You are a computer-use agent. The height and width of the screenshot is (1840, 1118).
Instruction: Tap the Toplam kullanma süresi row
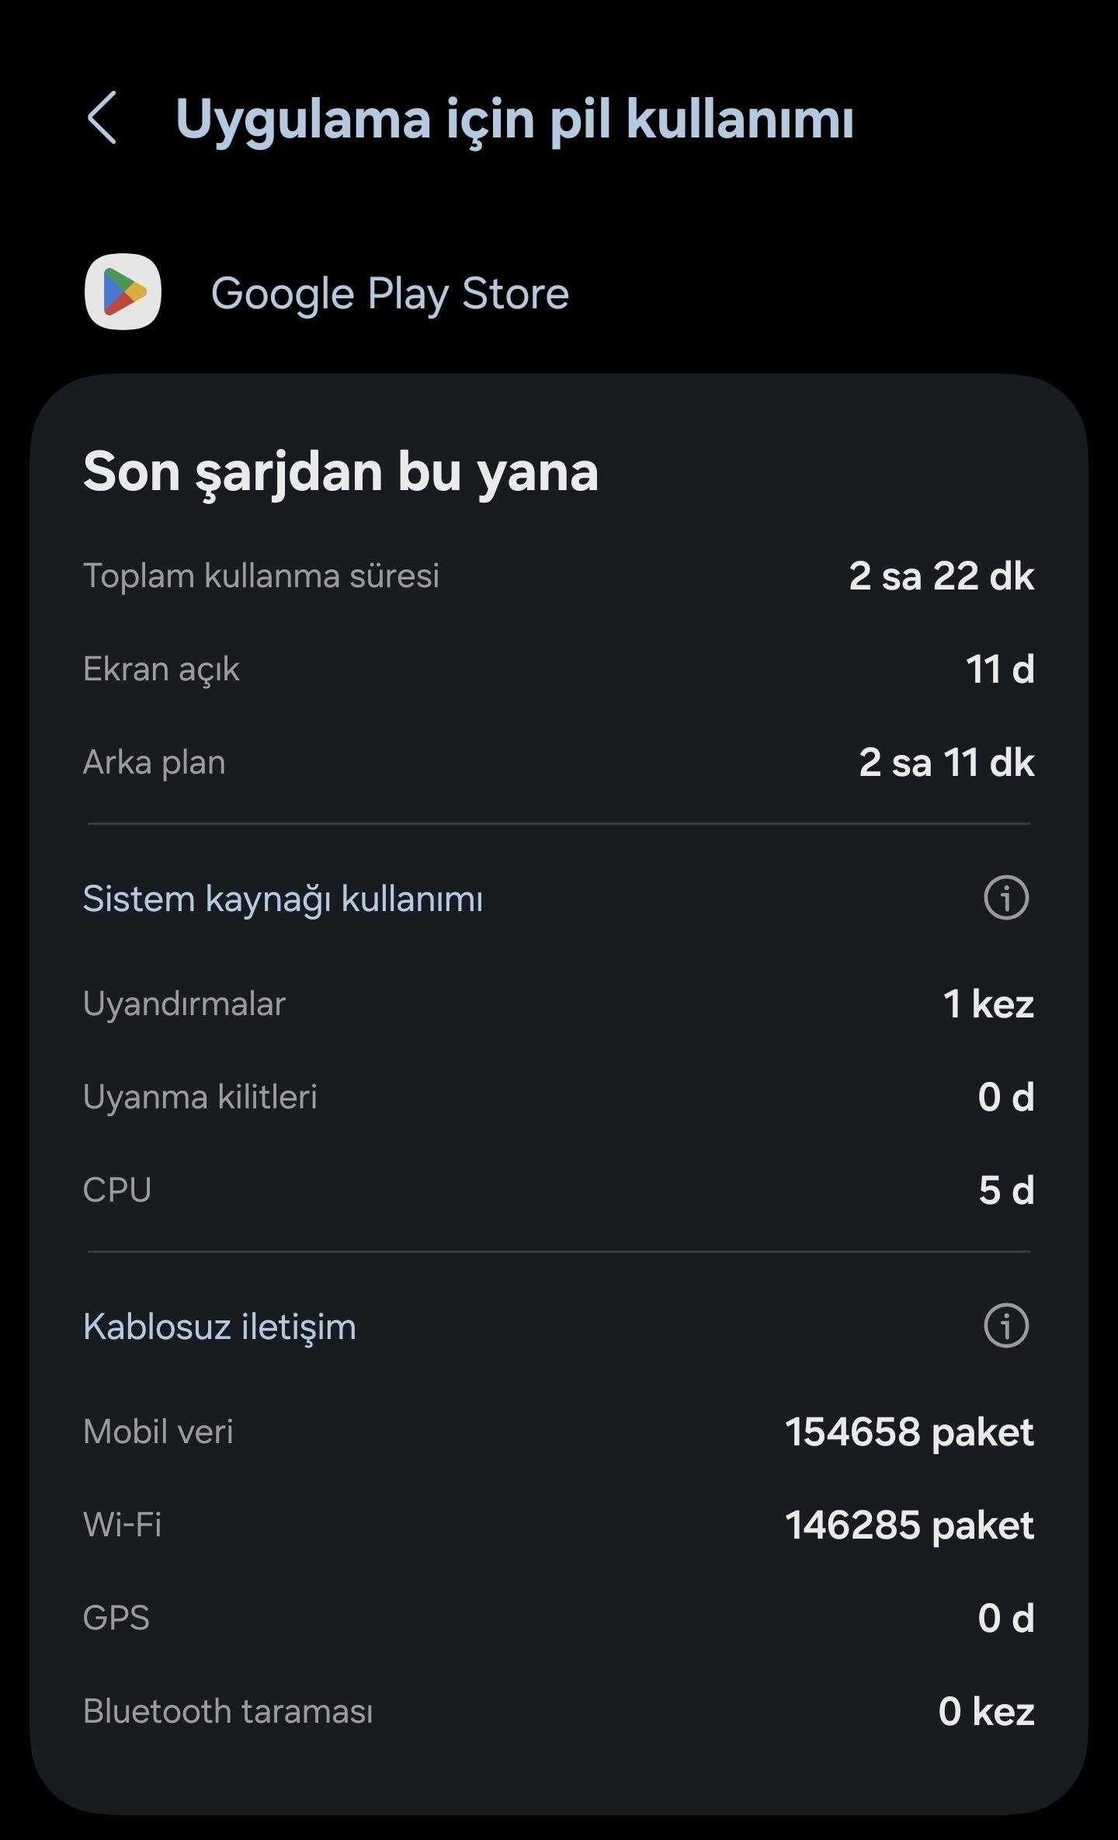click(557, 576)
